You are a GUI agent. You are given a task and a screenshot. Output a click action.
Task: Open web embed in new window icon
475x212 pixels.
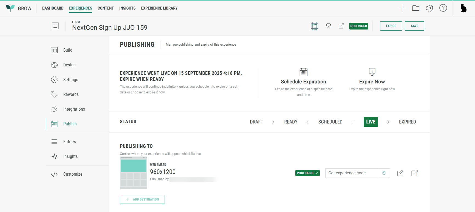[414, 173]
